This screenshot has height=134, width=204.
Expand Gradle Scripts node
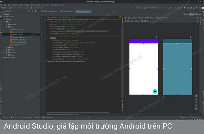click(3, 58)
